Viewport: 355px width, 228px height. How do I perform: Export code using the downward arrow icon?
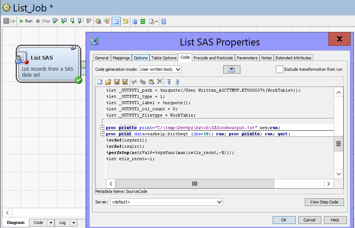(178, 81)
